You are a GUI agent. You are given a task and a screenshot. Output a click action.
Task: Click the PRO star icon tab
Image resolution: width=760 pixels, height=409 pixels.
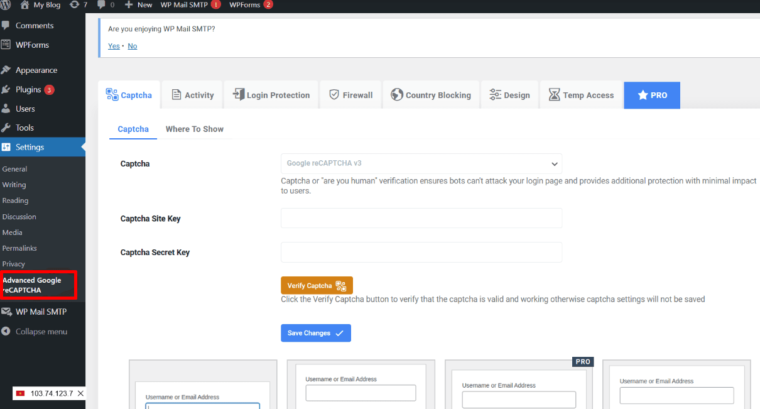point(643,95)
